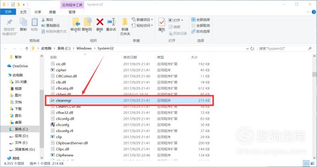Click the search magnifier icon
The height and width of the screenshot is (167, 317).
[x=310, y=49]
